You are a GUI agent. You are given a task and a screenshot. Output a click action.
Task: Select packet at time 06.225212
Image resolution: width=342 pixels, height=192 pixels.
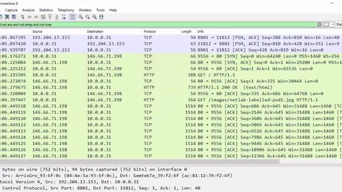171,69
